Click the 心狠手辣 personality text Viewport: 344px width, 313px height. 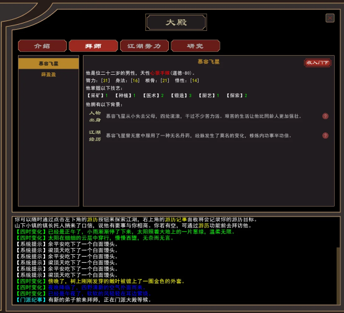[160, 73]
